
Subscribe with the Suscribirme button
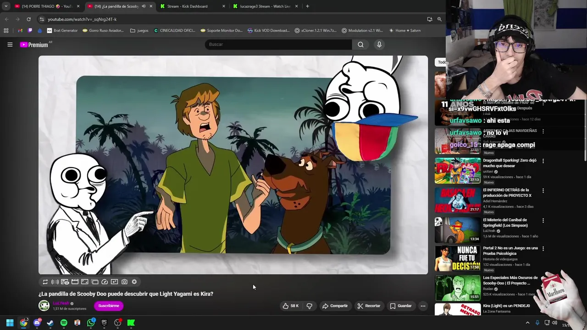pos(109,306)
